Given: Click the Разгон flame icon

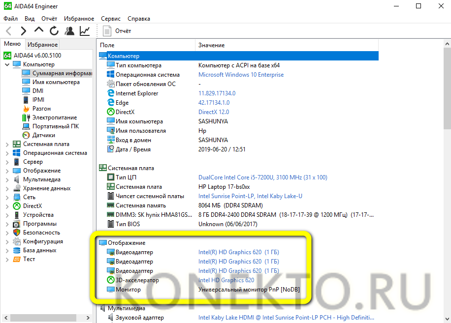Looking at the screenshot, I should pos(26,109).
